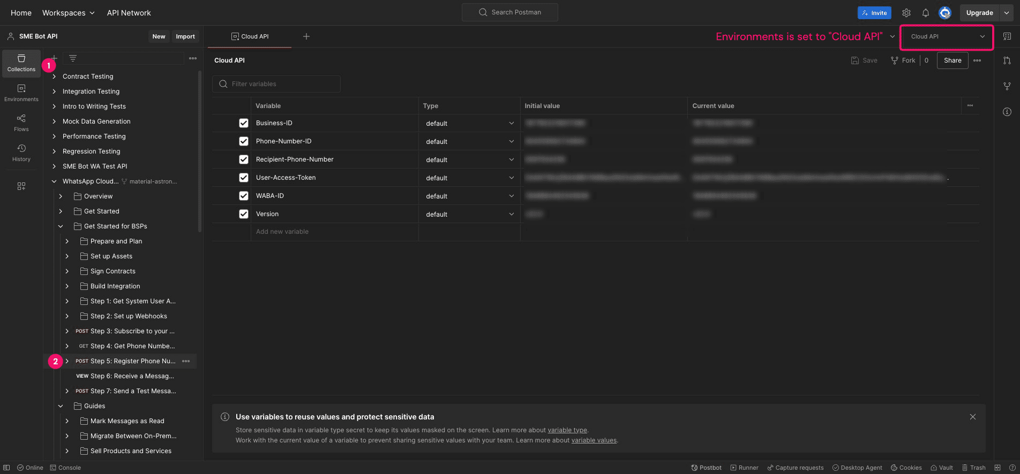
Task: Open collections panel more options ellipsis
Action: pos(193,58)
